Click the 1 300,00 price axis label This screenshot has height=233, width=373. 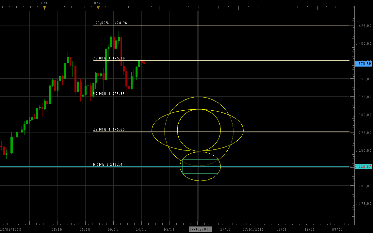pos(363,115)
